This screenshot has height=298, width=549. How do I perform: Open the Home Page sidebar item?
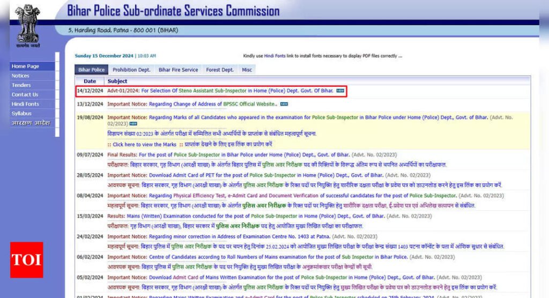(x=32, y=66)
